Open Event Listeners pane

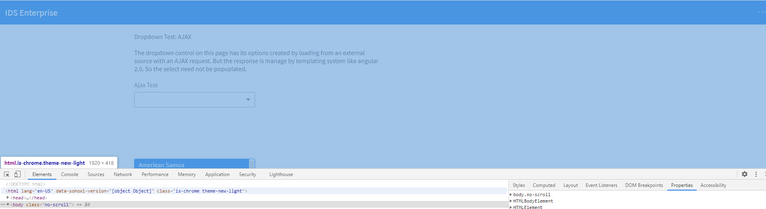pos(601,185)
